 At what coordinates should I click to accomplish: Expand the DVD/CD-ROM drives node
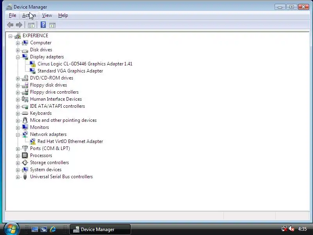pyautogui.click(x=18, y=79)
